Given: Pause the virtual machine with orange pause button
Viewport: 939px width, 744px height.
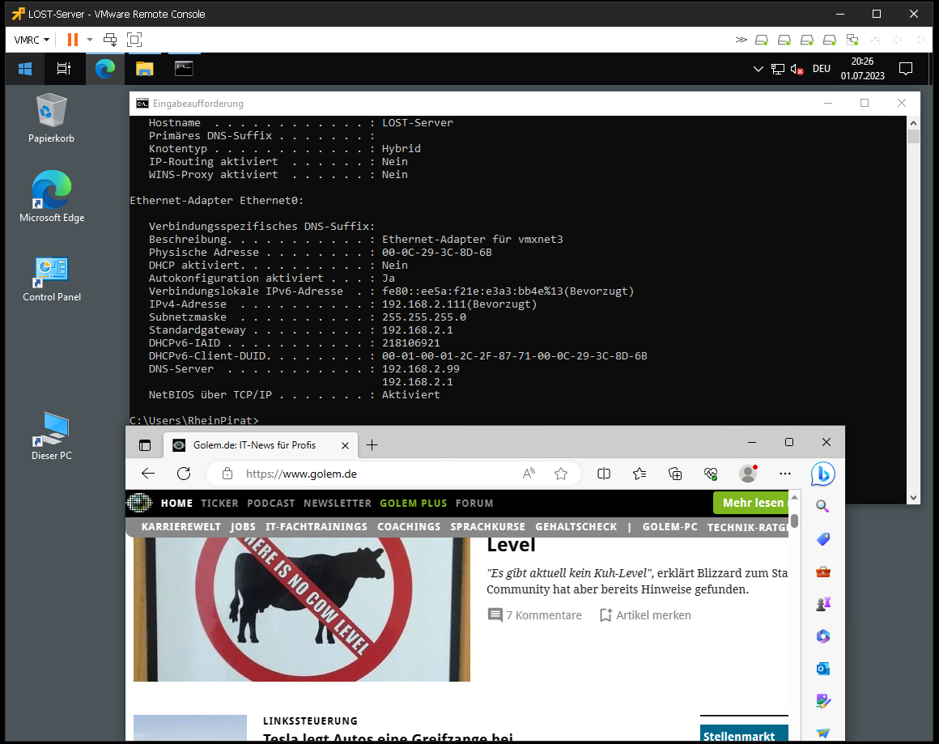Looking at the screenshot, I should pos(73,40).
